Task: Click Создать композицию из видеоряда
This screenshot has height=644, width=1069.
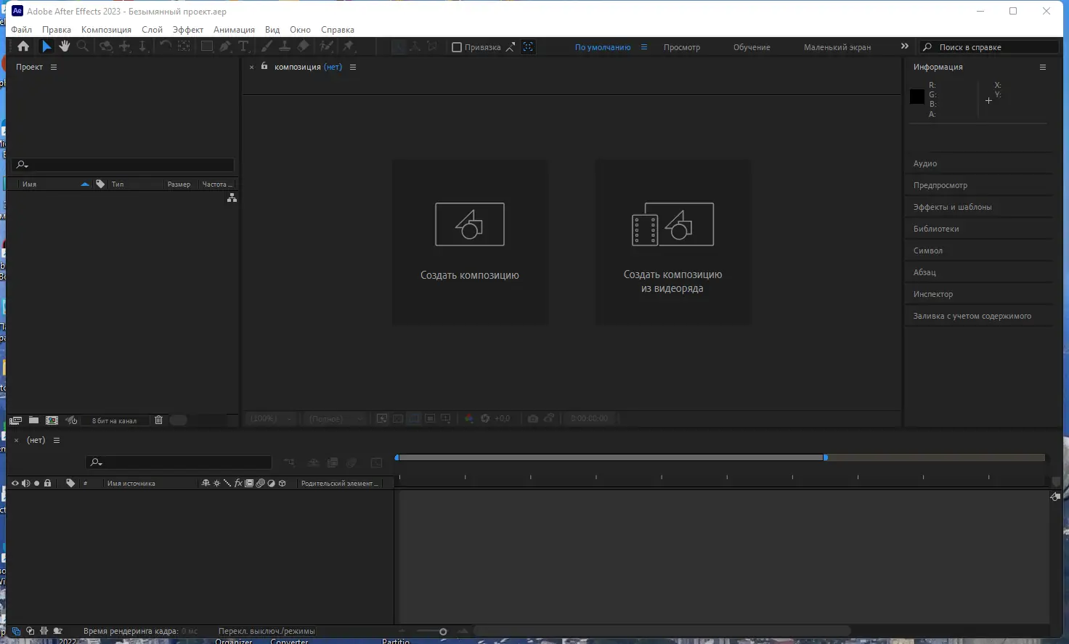Action: [672, 242]
